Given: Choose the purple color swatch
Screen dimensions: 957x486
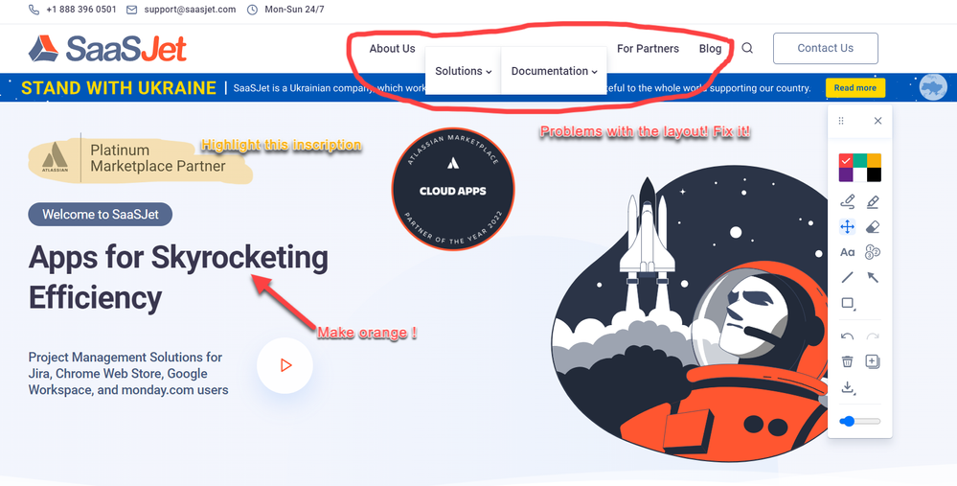Looking at the screenshot, I should click(x=846, y=174).
